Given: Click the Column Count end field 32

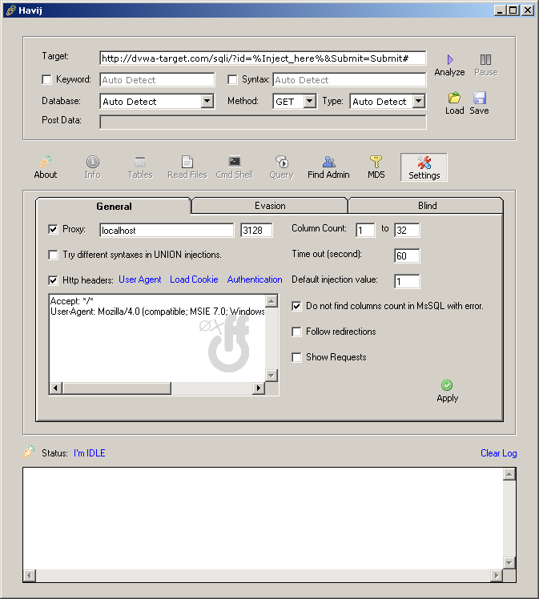Looking at the screenshot, I should (407, 231).
